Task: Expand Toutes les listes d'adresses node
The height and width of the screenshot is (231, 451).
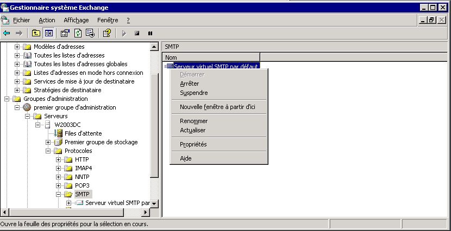Action: coord(17,55)
